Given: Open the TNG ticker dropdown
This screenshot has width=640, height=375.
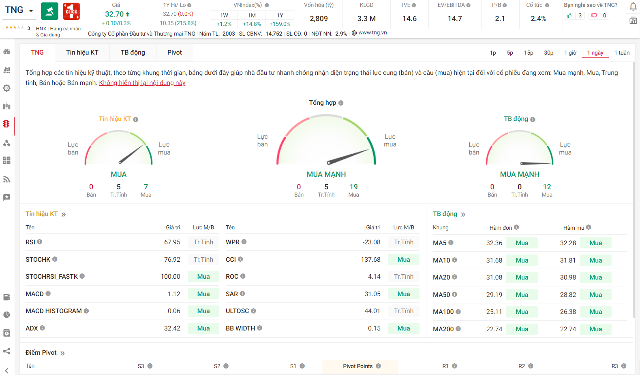Looking at the screenshot, I should pyautogui.click(x=31, y=11).
